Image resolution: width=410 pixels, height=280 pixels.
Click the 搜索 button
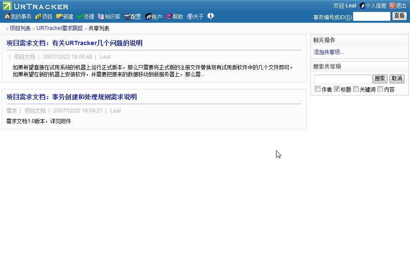380,79
